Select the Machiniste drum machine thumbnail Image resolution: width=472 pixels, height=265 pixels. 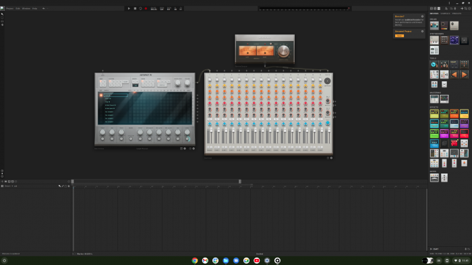[x=434, y=26]
